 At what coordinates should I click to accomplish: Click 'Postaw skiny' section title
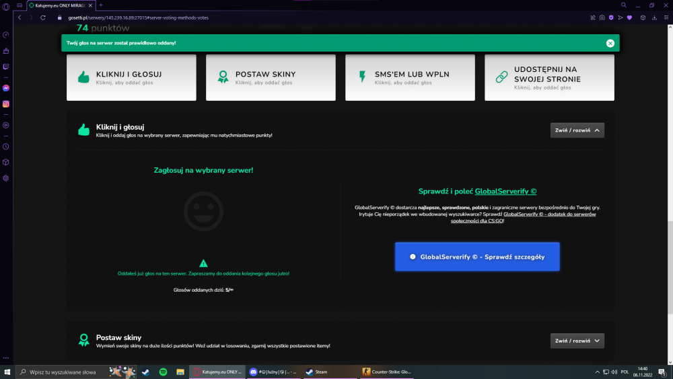tap(118, 338)
